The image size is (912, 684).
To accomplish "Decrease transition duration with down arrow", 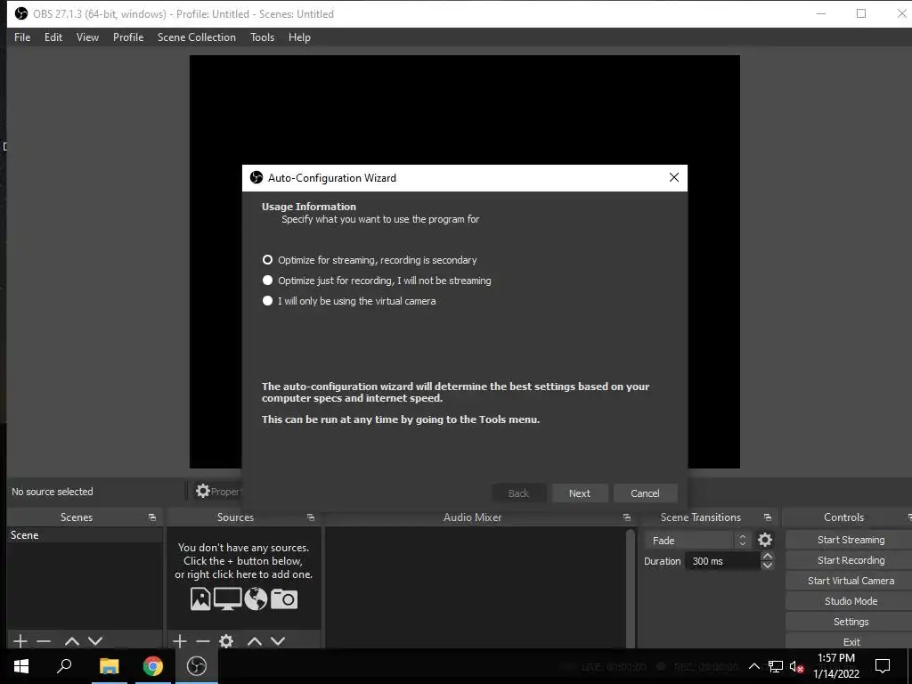I will click(x=768, y=566).
